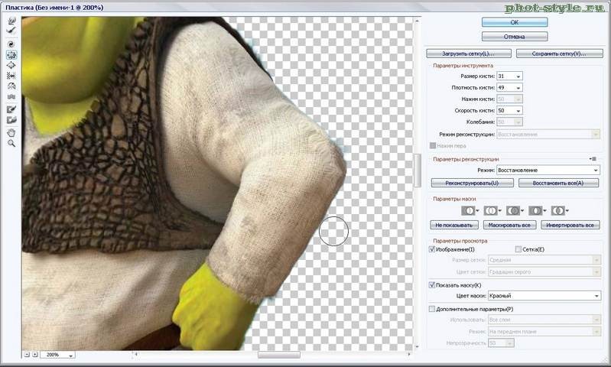Select the Zoom magnifier tool
This screenshot has width=611, height=367.
tap(11, 144)
